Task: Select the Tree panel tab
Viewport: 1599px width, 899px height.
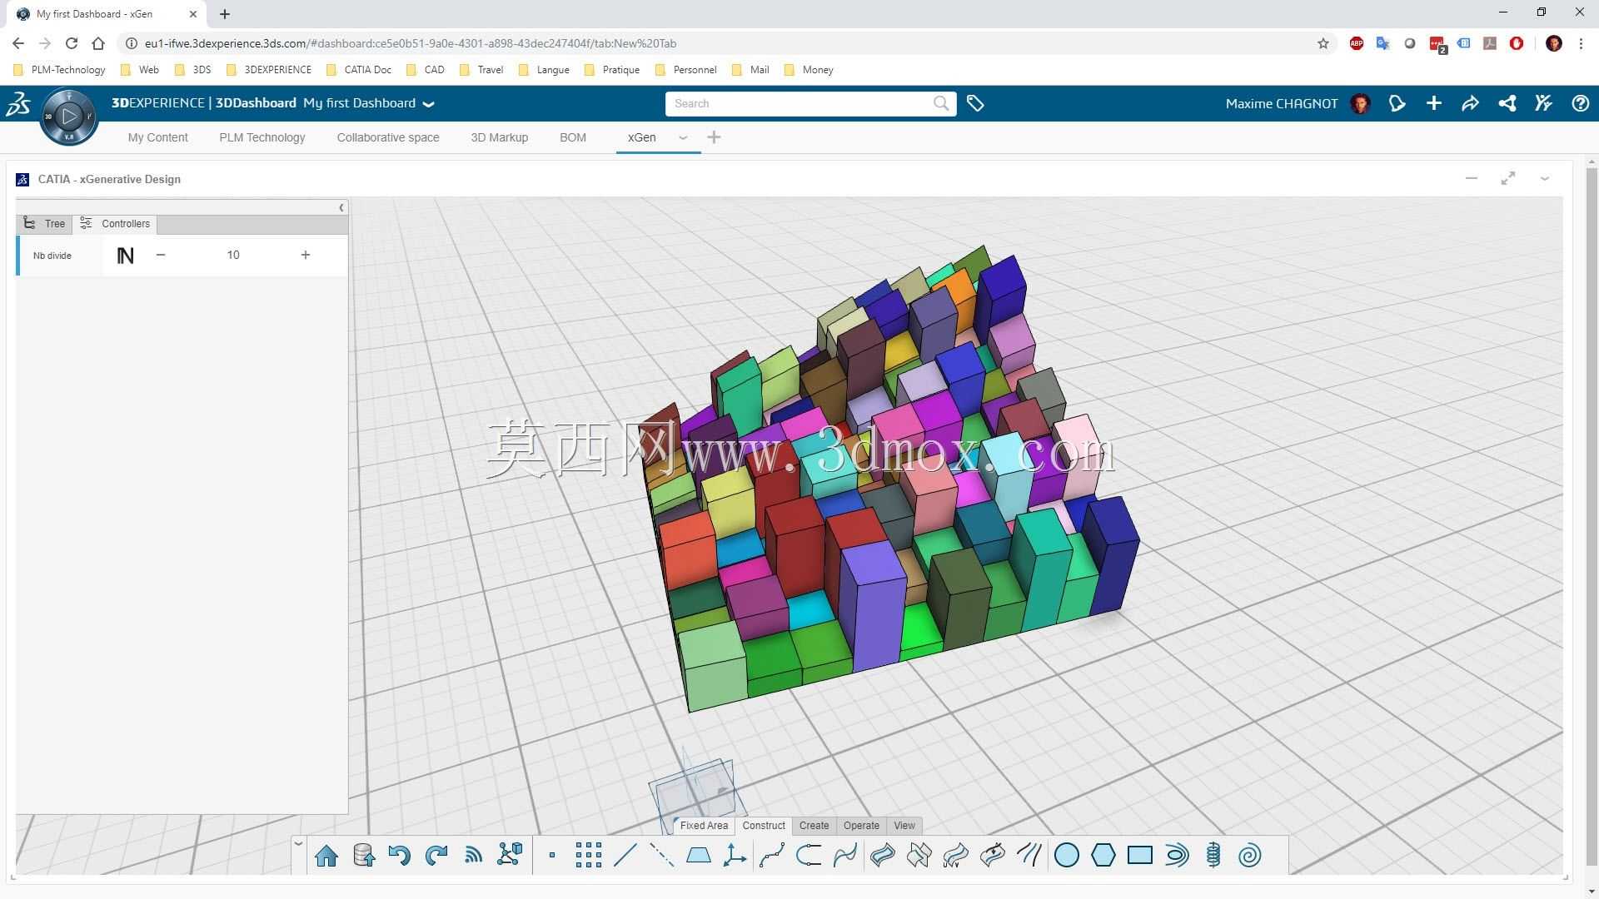Action: [x=44, y=224]
